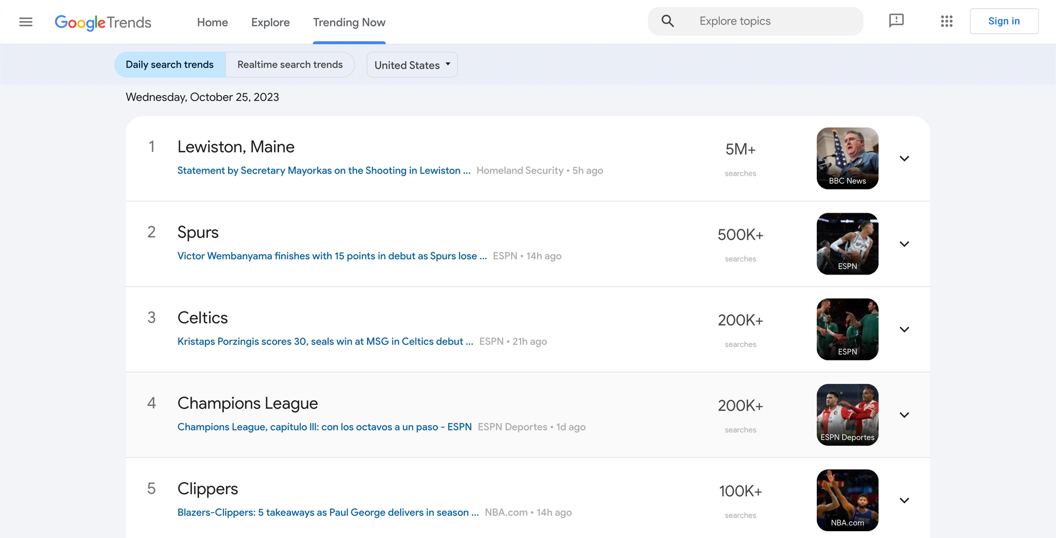Click the Spurs ESPN thumbnail
The image size is (1056, 538).
(847, 244)
